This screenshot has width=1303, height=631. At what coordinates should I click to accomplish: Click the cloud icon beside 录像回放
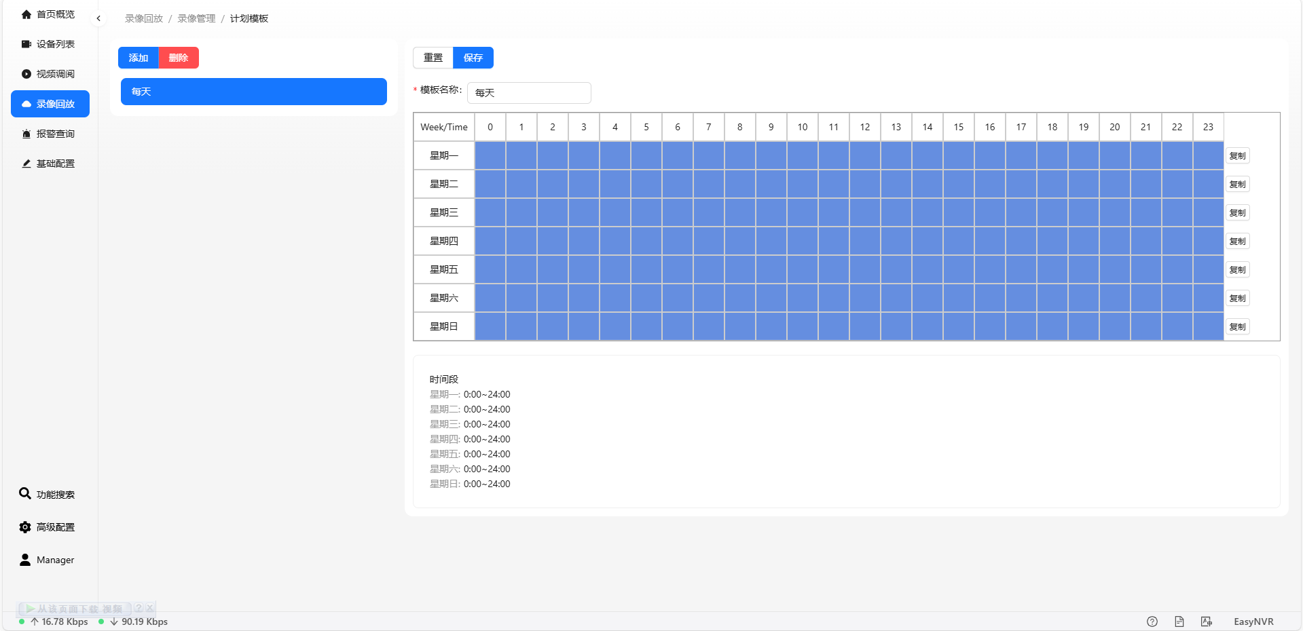point(26,104)
